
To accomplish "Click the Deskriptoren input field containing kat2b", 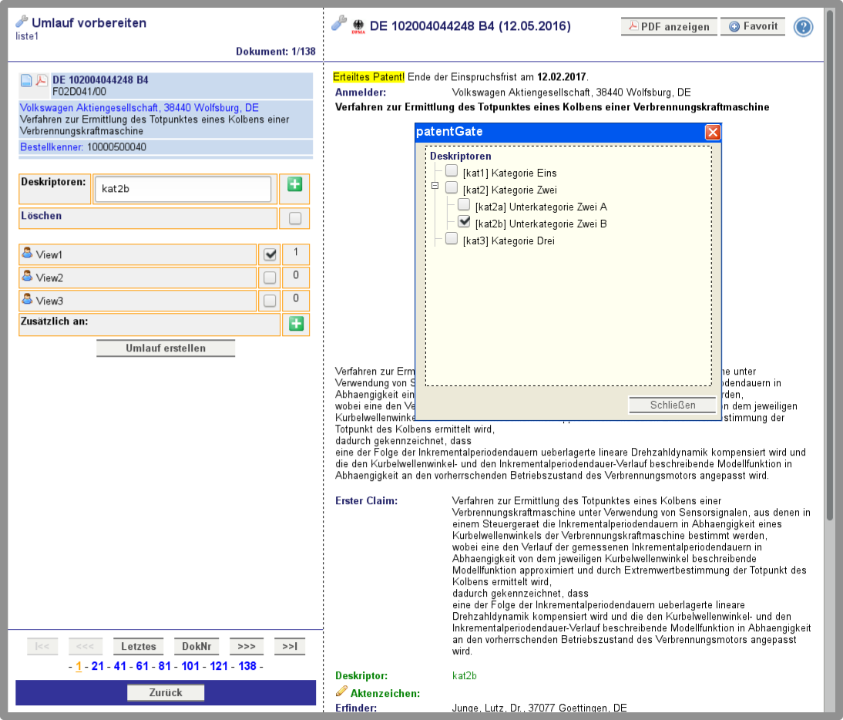I will [183, 189].
